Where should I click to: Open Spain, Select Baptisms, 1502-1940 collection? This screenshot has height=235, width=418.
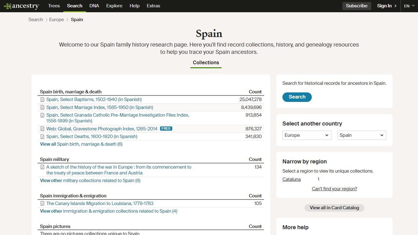tap(94, 99)
